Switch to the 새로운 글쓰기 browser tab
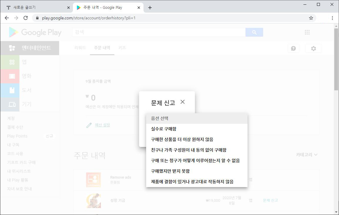 39,8
